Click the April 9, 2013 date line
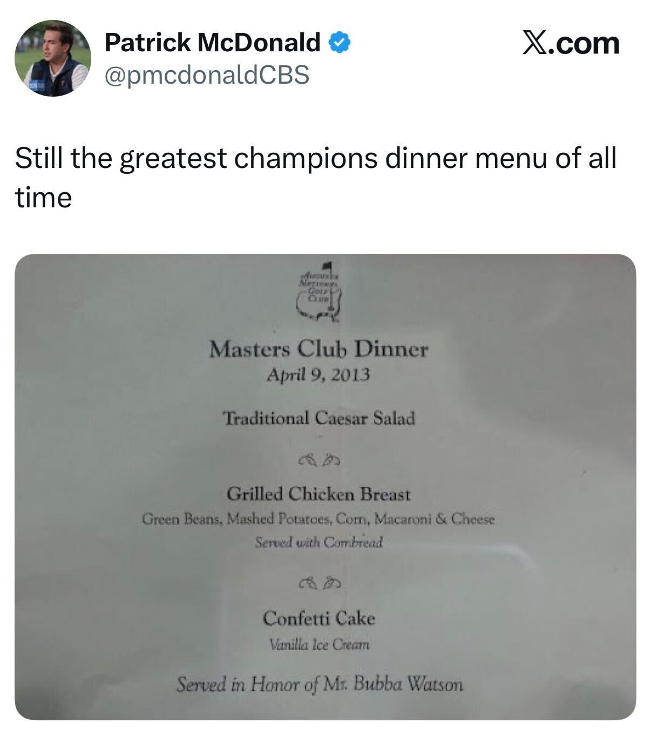 pyautogui.click(x=318, y=374)
